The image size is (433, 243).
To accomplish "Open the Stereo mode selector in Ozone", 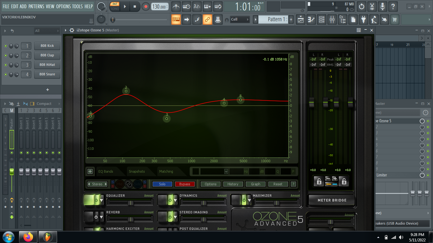I will [x=97, y=184].
